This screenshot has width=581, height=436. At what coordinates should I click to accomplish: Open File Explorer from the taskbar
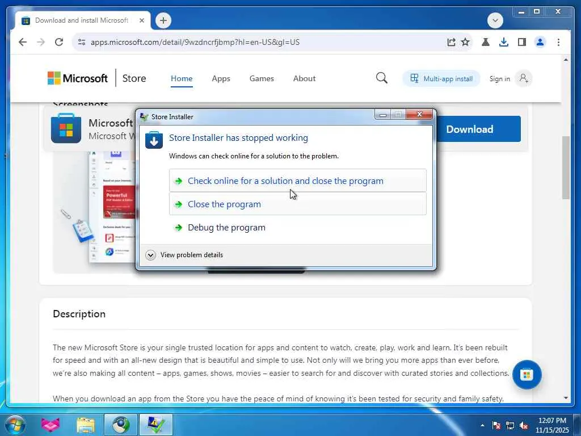tap(86, 425)
